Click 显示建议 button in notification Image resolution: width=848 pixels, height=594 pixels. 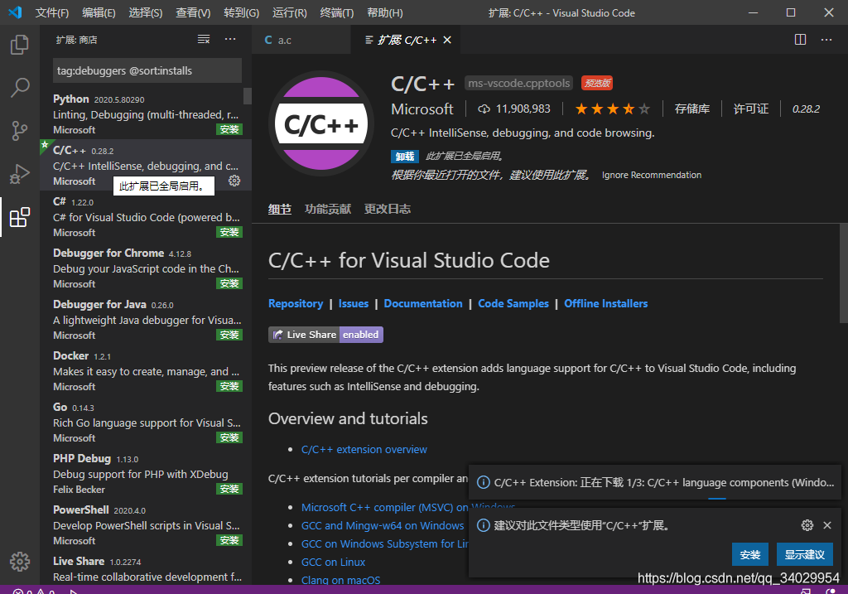coord(805,554)
